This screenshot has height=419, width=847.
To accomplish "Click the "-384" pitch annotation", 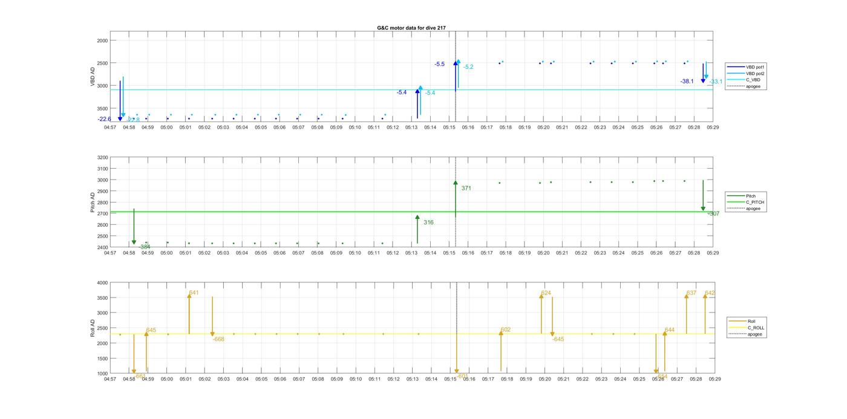I will [x=145, y=247].
